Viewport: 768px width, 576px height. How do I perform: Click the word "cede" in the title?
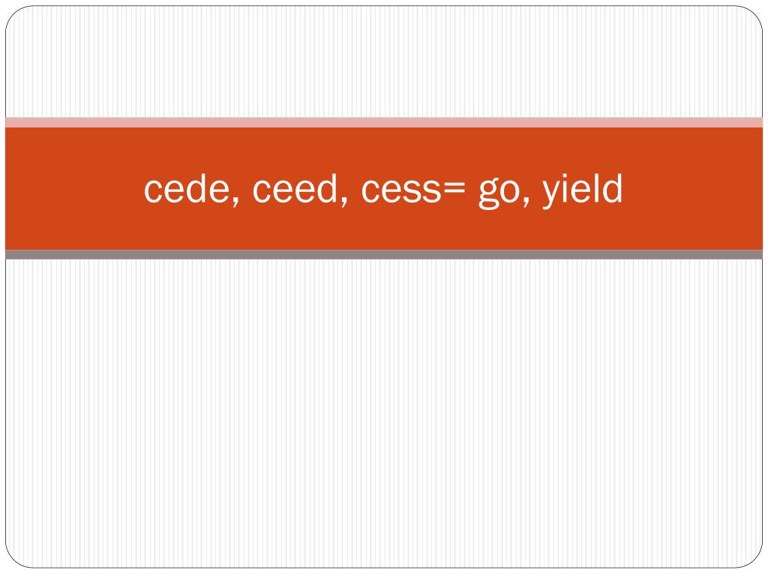[187, 188]
